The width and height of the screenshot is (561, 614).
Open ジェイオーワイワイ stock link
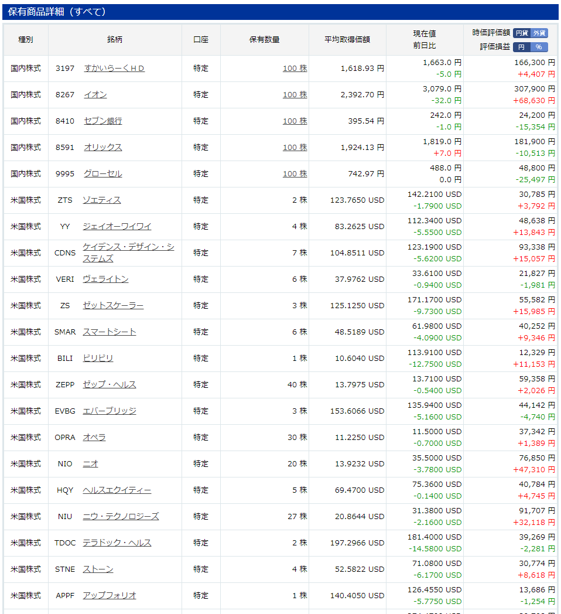117,226
